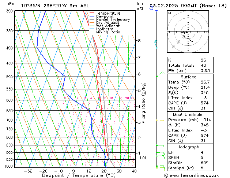Click the hodograph circular plot
Screen dimensions: 230x178
(188, 31)
